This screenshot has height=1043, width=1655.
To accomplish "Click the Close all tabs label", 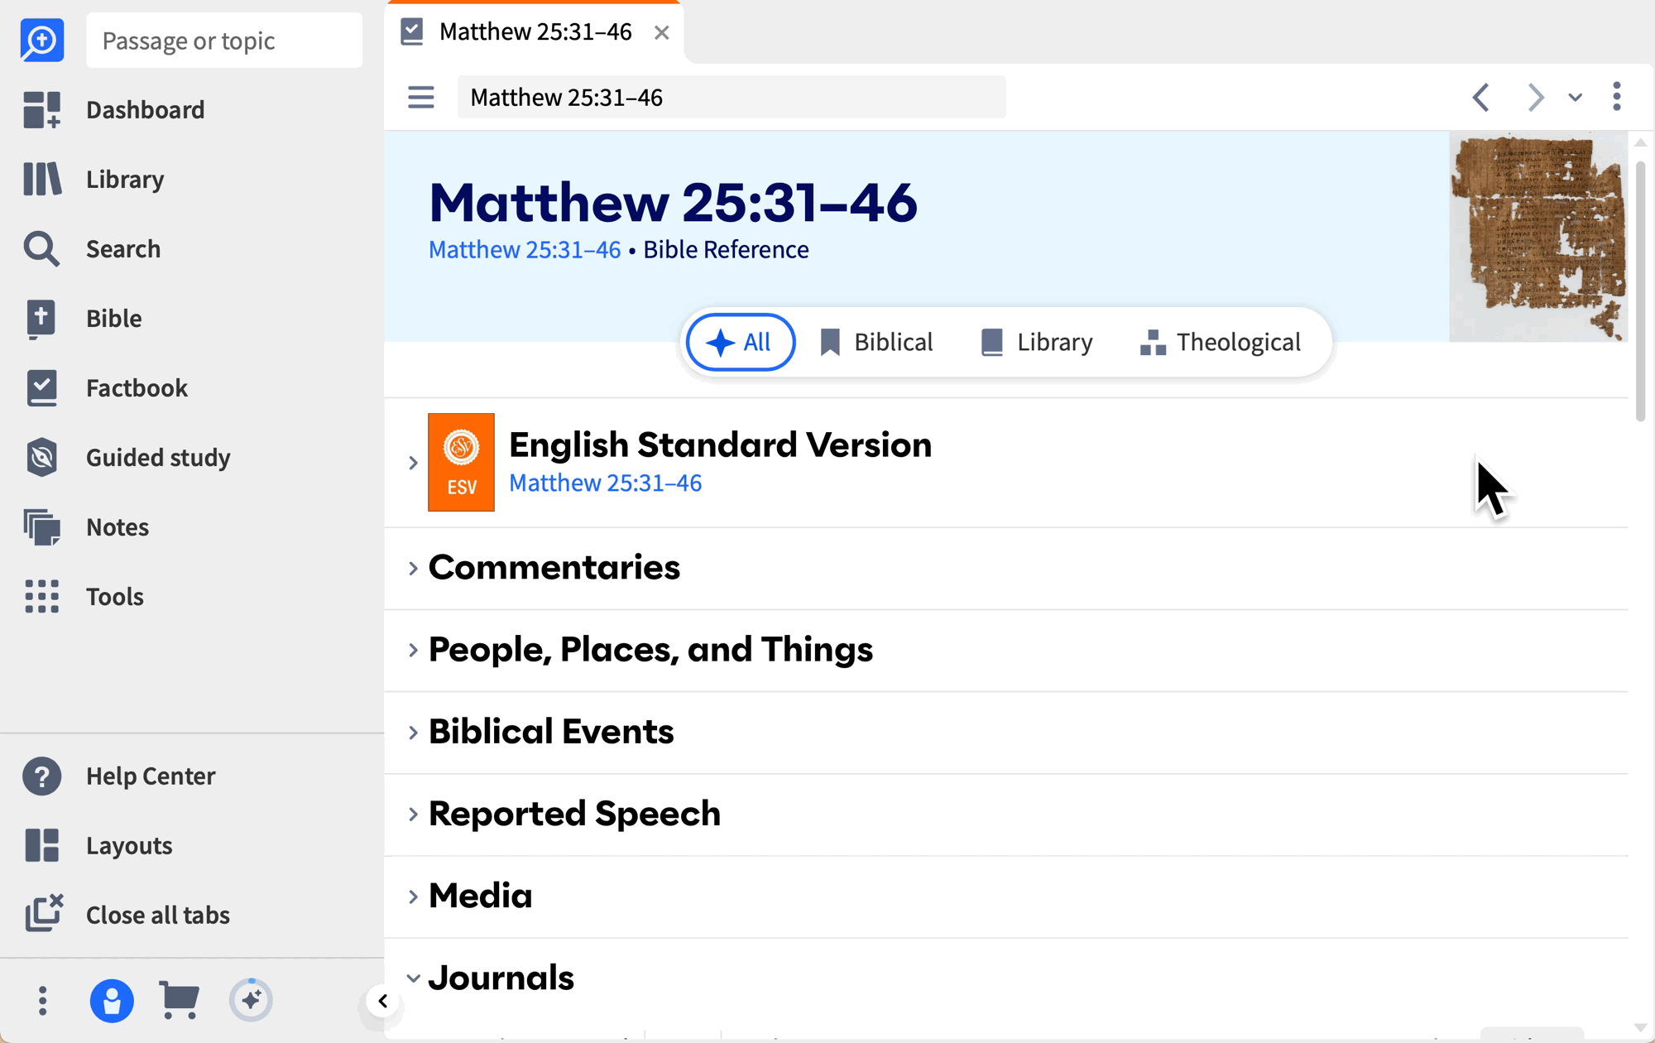I will coord(158,915).
